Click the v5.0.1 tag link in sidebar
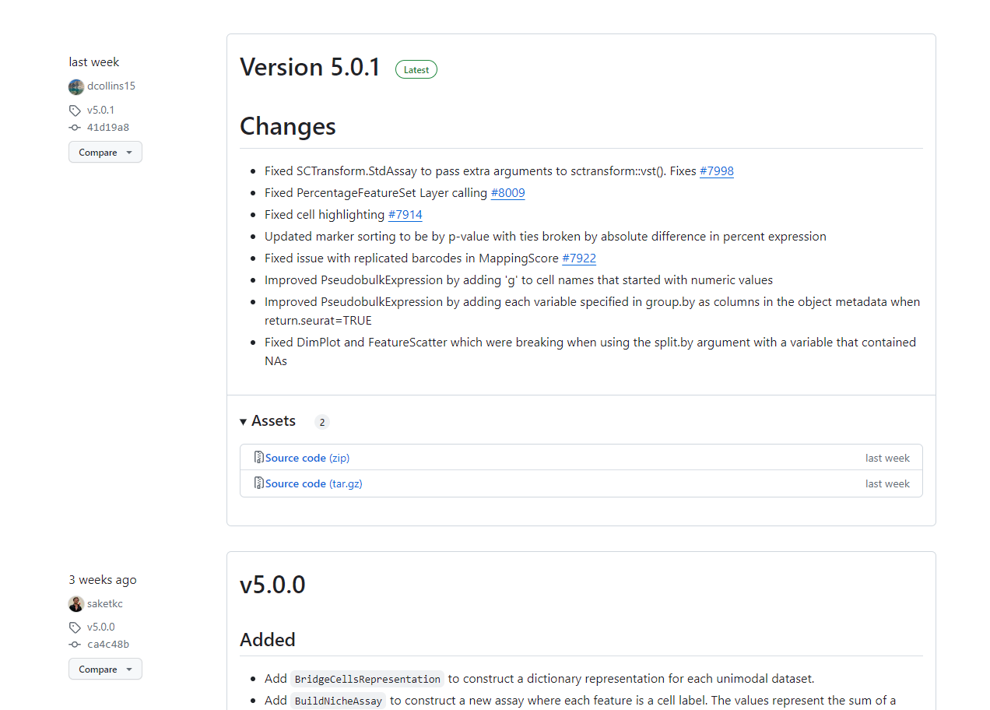990x710 pixels. click(100, 110)
